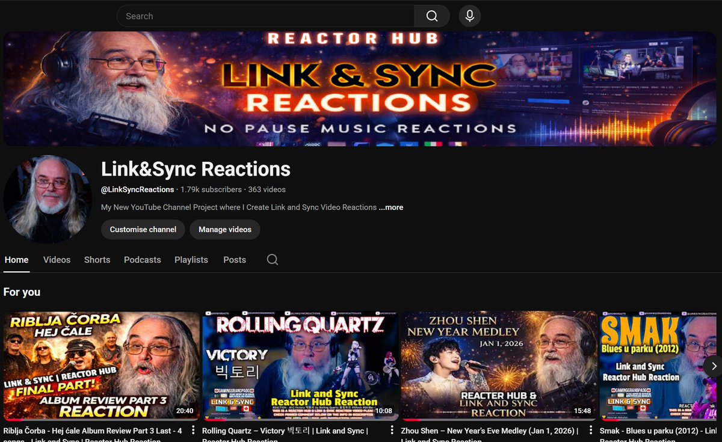Viewport: 722px width, 442px height.
Task: Click the Customise channel button
Action: (x=143, y=229)
